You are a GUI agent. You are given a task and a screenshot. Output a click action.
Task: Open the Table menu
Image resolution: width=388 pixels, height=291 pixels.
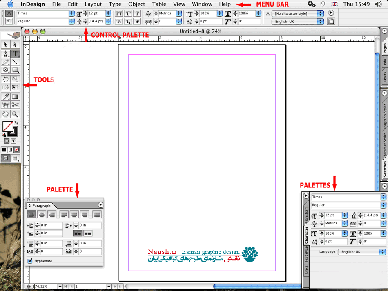tap(159, 4)
